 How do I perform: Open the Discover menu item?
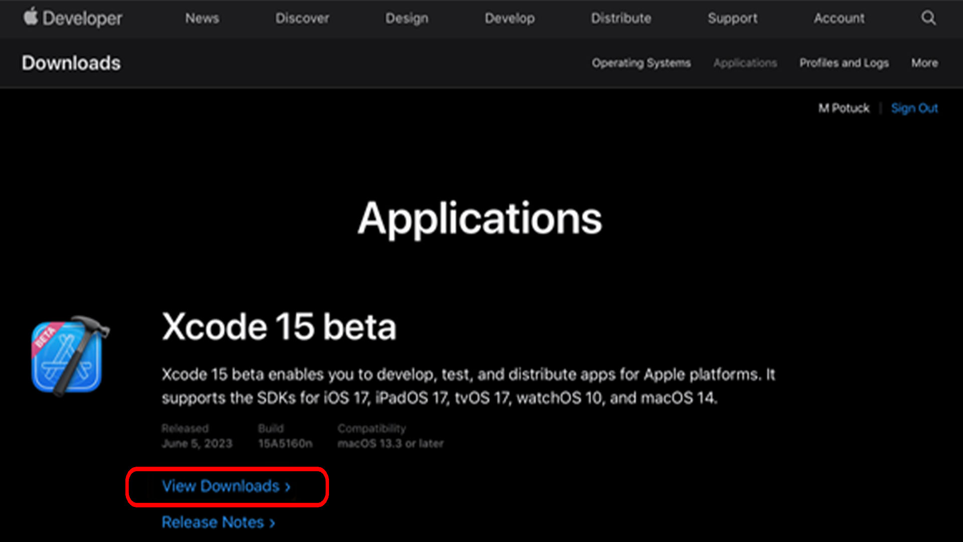[302, 18]
